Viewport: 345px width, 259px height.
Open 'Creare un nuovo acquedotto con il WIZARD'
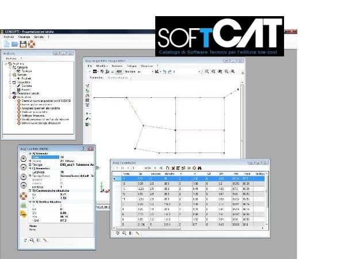(46, 101)
